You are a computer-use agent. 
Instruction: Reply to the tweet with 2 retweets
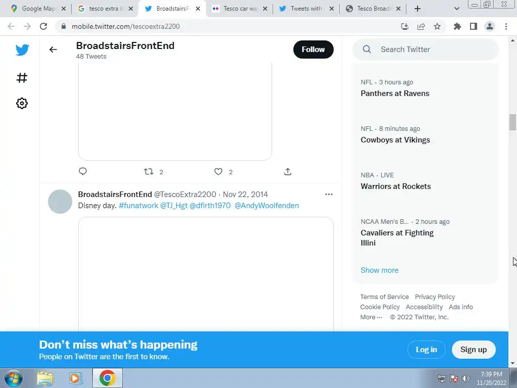83,171
